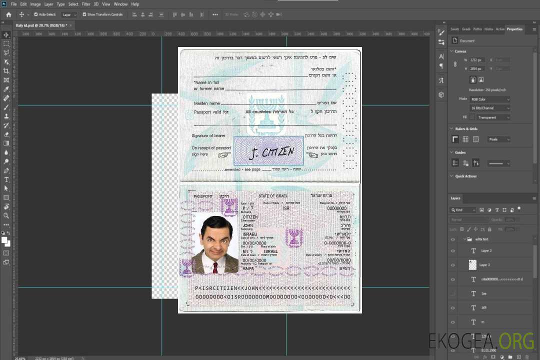The height and width of the screenshot is (360, 540).
Task: Select the Crop tool
Action: click(x=6, y=71)
